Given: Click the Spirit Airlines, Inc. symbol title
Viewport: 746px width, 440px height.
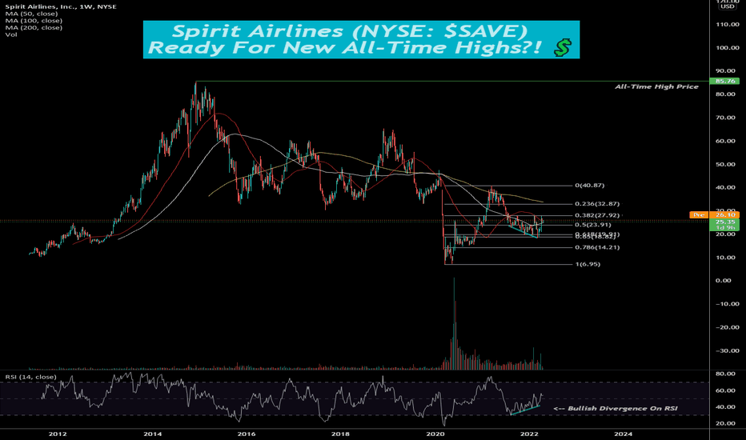Looking at the screenshot, I should coord(60,6).
